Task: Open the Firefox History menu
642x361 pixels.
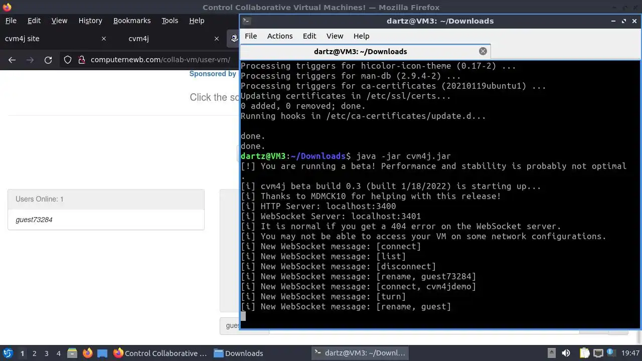Action: (90, 21)
